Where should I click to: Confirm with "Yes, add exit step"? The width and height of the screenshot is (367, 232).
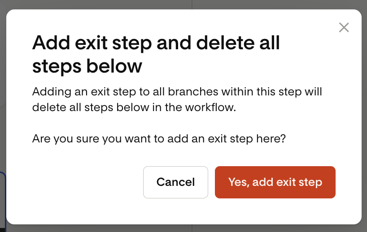pos(275,182)
